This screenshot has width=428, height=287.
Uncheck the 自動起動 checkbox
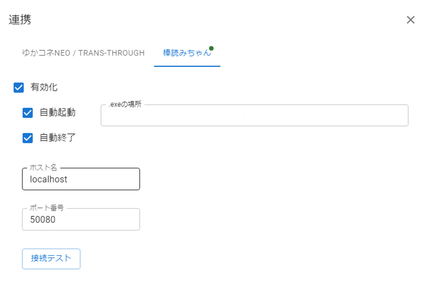pyautogui.click(x=28, y=113)
